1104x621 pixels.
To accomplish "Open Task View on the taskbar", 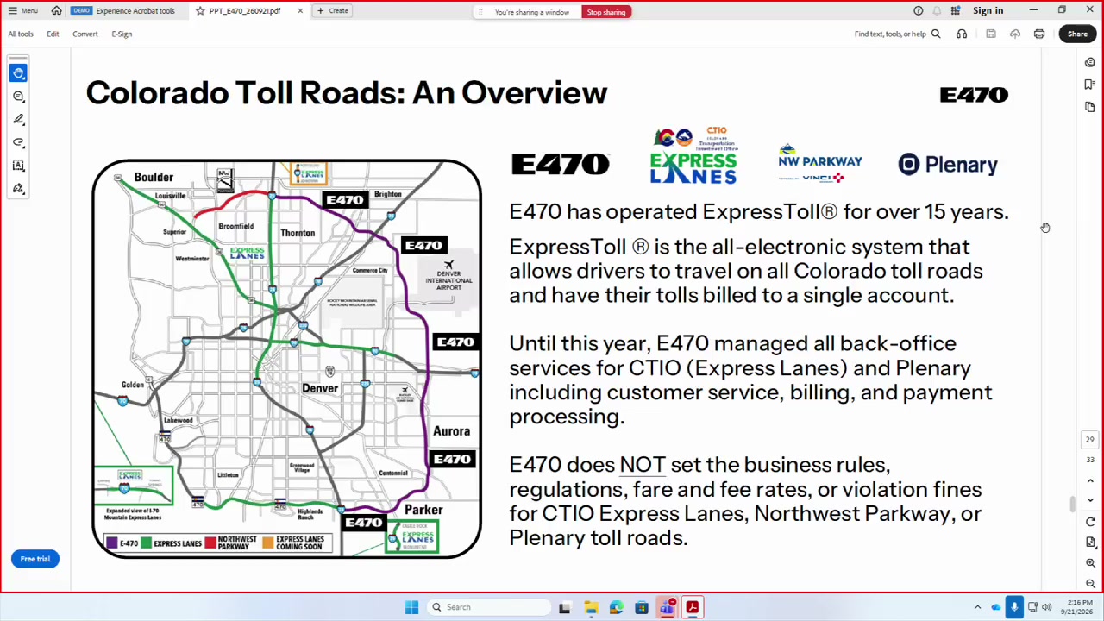I will click(564, 607).
